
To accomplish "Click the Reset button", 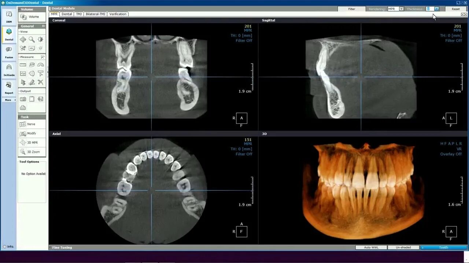I will [456, 9].
